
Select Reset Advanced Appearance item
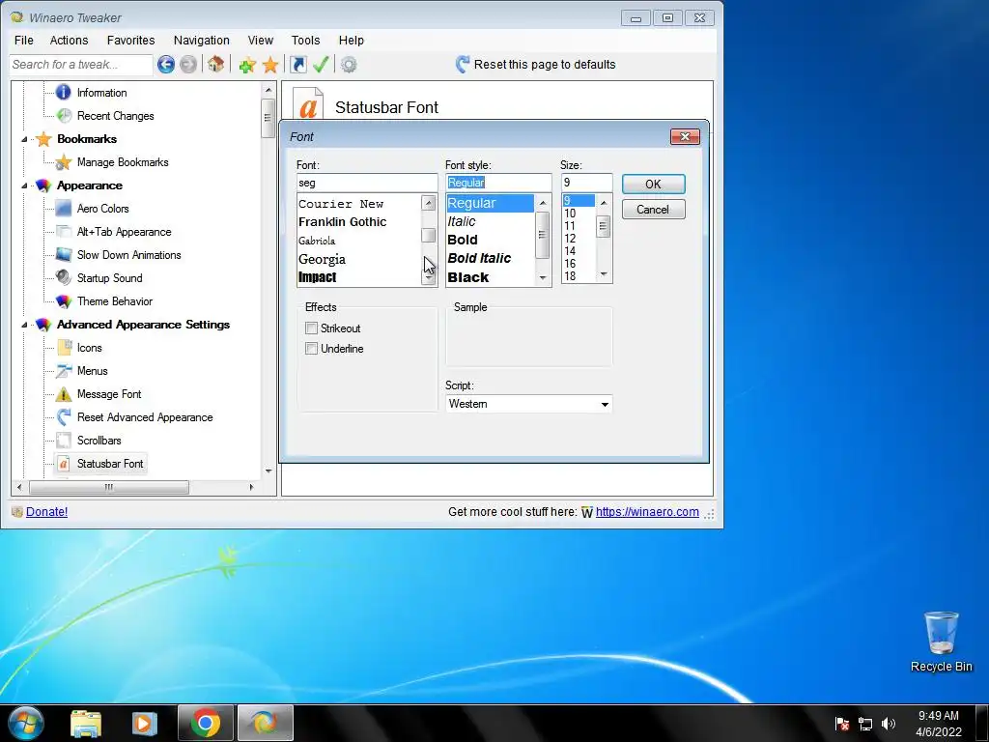click(x=145, y=417)
